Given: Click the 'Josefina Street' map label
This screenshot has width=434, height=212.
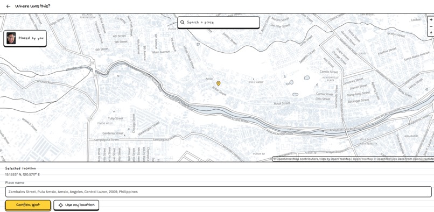Looking at the screenshot, I should point(387,51).
